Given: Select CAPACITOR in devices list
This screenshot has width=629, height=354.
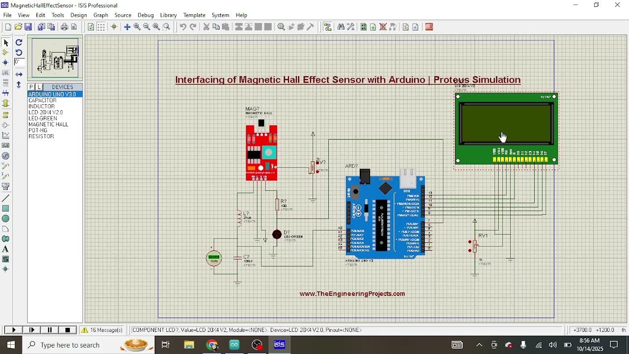Looking at the screenshot, I should coord(55,100).
